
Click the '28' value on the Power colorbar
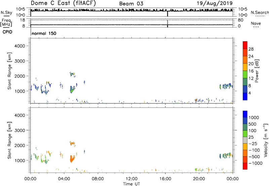[251, 49]
